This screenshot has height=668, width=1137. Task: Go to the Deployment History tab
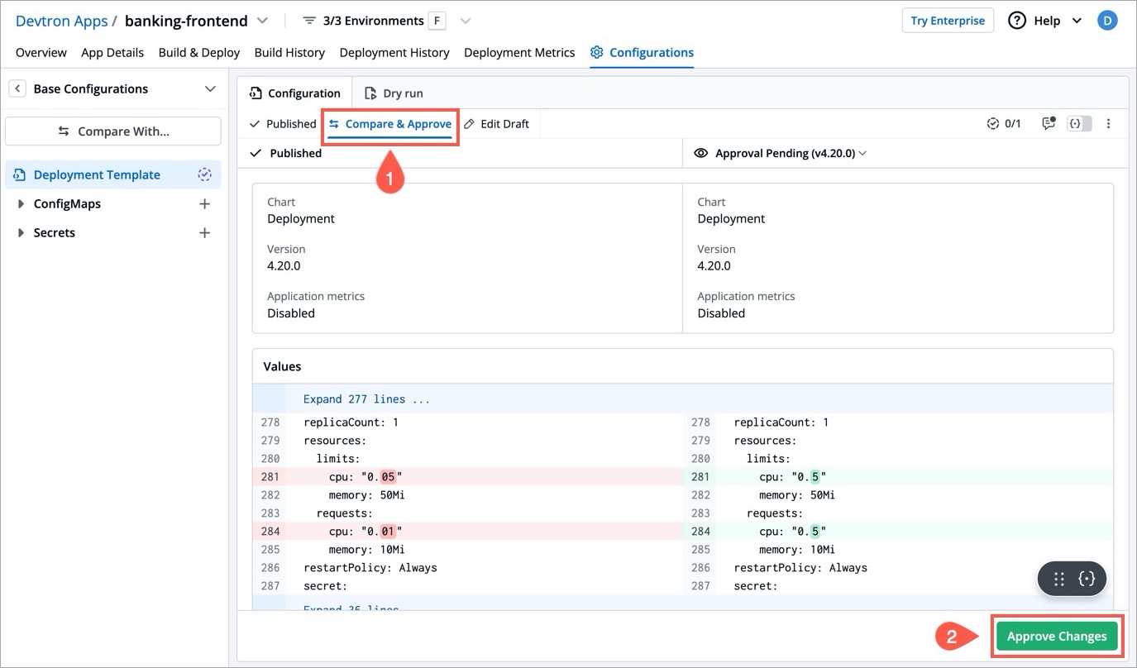pos(394,52)
